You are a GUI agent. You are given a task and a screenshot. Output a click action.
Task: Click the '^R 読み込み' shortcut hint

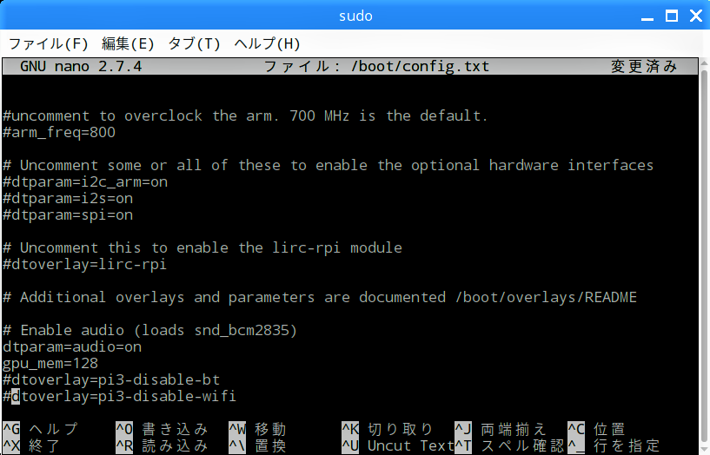[162, 445]
